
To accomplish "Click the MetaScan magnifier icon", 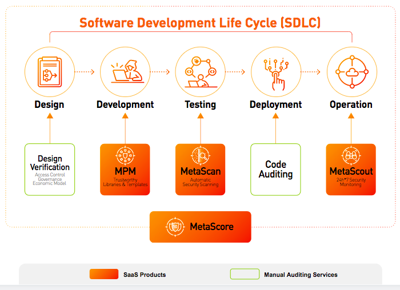I will tap(201, 155).
